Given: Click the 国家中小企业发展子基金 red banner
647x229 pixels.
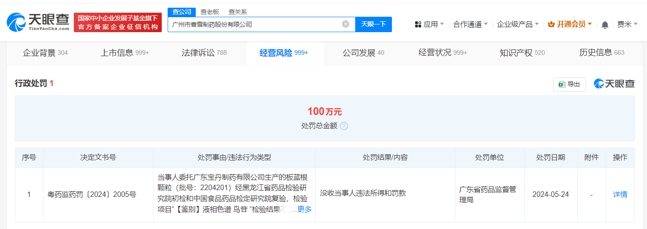Looking at the screenshot, I should (x=118, y=23).
